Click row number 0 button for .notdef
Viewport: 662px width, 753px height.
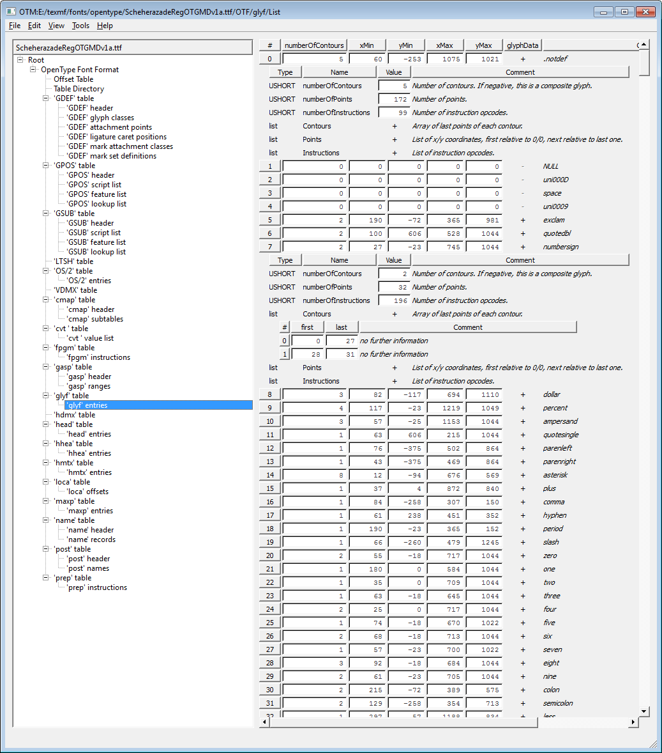269,59
